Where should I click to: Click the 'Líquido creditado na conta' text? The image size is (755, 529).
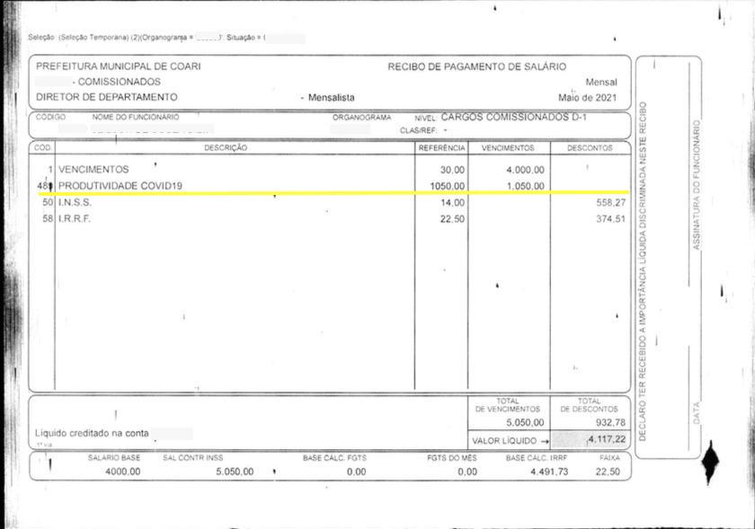tap(92, 433)
